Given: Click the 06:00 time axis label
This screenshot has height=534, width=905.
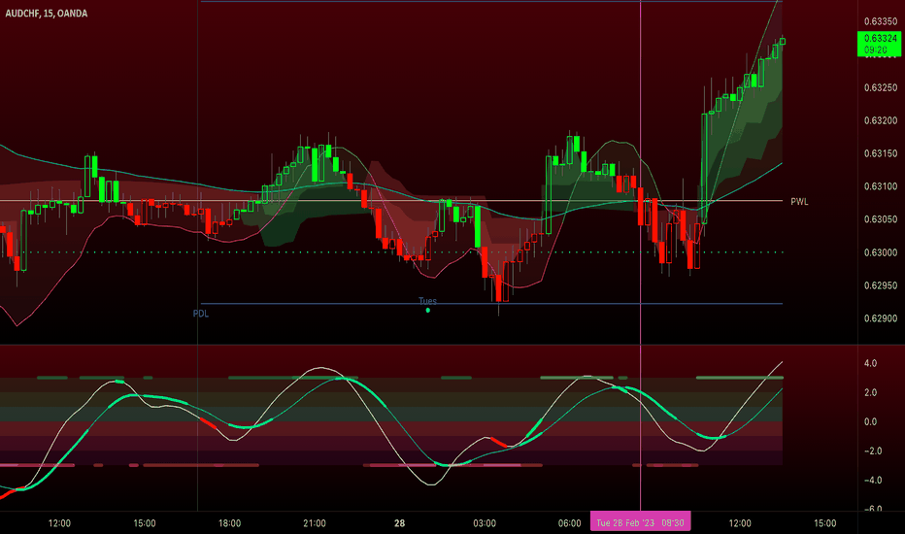Looking at the screenshot, I should pos(570,523).
